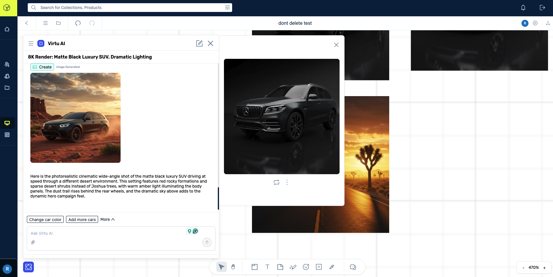Toggle the regenerate/loop option under image preview
553x277 pixels.
tap(276, 182)
